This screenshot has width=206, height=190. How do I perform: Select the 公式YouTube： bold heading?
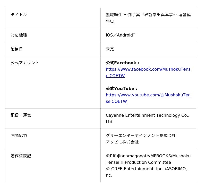click(122, 88)
